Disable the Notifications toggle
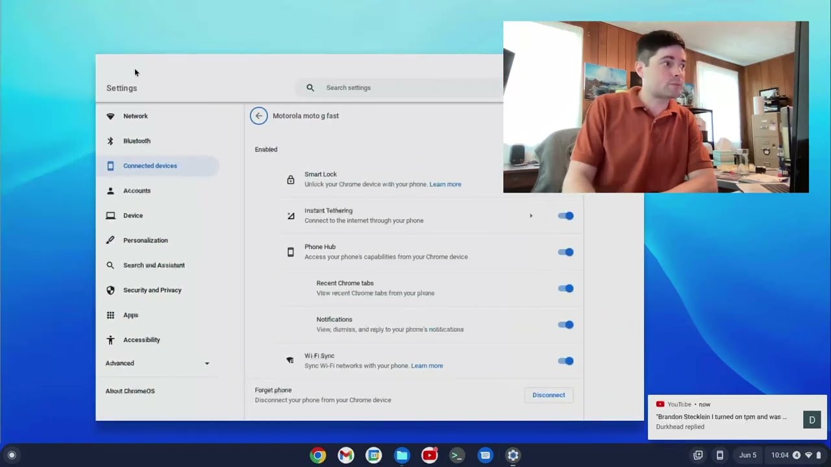Screen dimensions: 831x467 (565, 325)
